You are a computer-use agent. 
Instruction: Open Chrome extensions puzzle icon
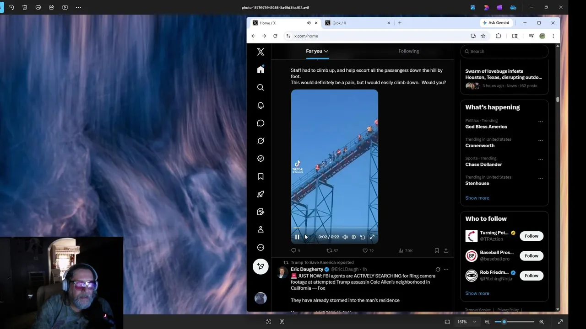pos(499,36)
